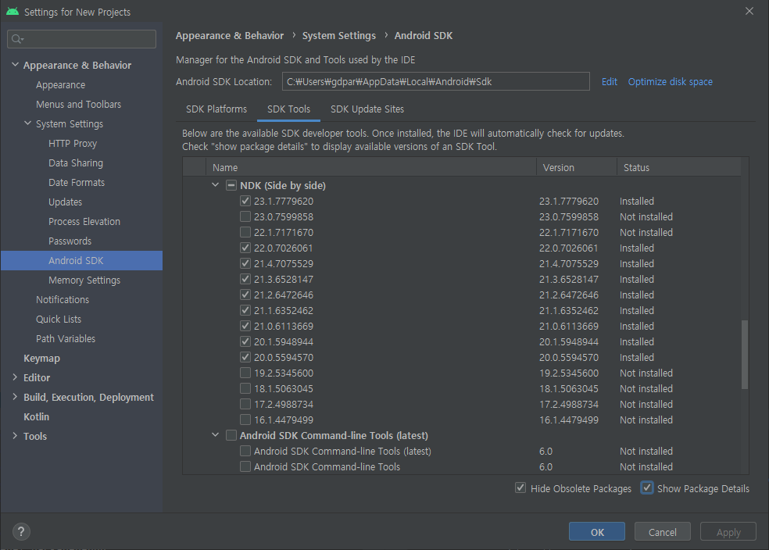Uncheck NDK 20.0.5594570 checkbox
The height and width of the screenshot is (550, 769).
pos(245,357)
